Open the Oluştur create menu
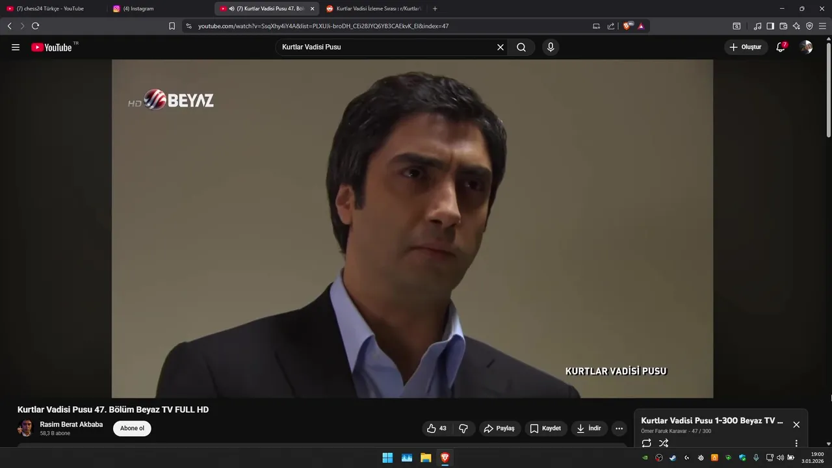 746,47
